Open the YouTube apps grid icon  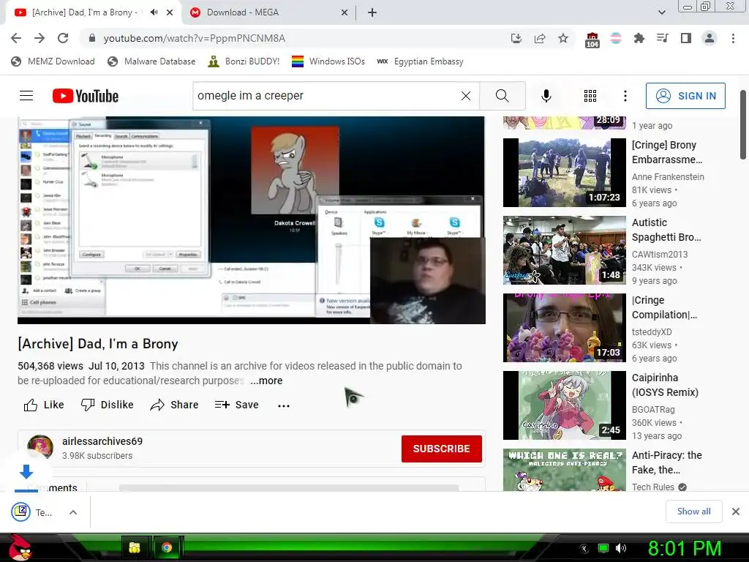click(590, 96)
